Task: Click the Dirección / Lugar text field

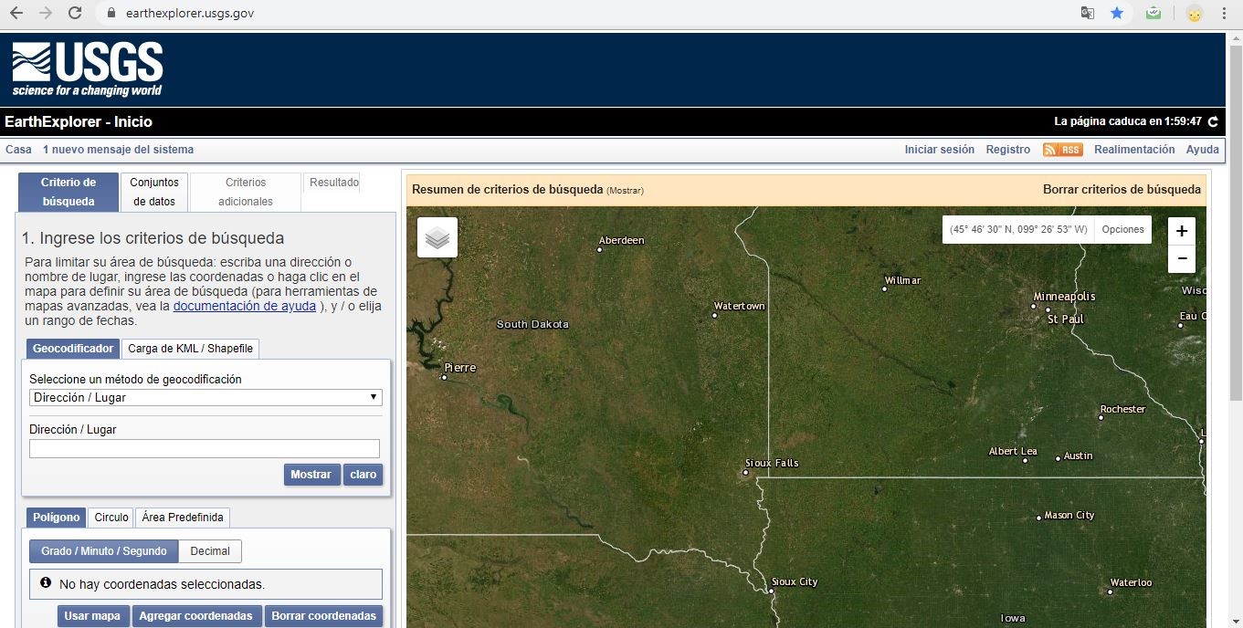Action: pyautogui.click(x=205, y=449)
